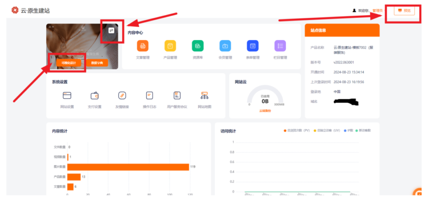The image size is (429, 203).
Task: Click the 文章数量 bar showing 6
Action: click(70, 187)
